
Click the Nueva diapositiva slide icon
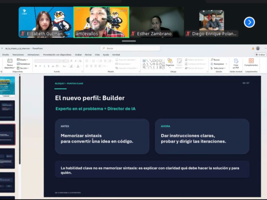[x=10, y=61]
